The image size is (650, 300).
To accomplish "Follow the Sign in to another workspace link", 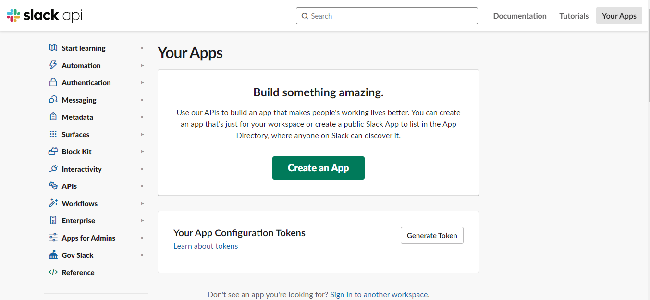I will pyautogui.click(x=379, y=294).
